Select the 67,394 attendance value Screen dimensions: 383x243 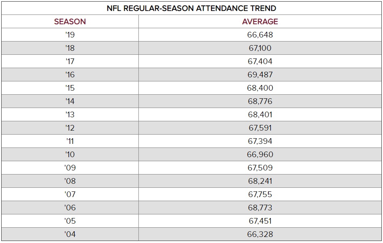click(260, 141)
